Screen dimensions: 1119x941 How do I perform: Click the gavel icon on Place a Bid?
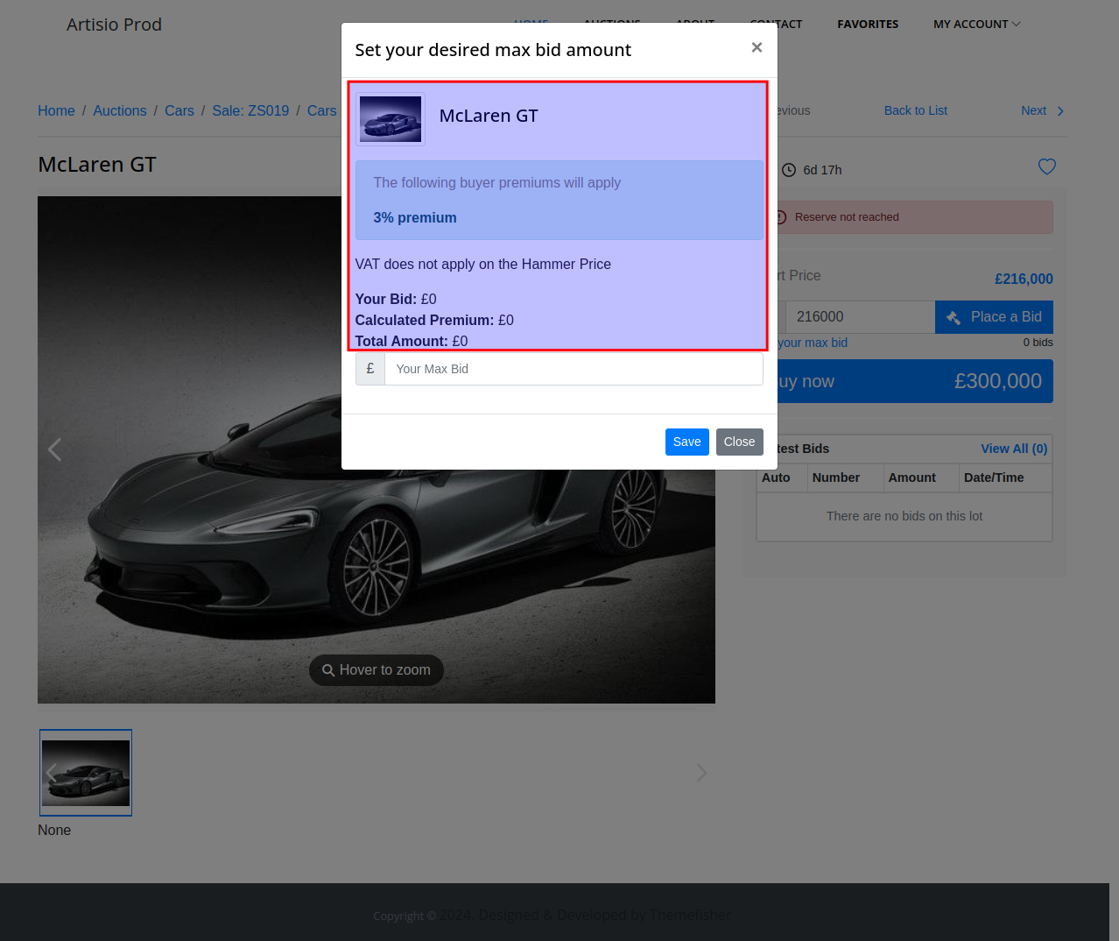coord(954,317)
